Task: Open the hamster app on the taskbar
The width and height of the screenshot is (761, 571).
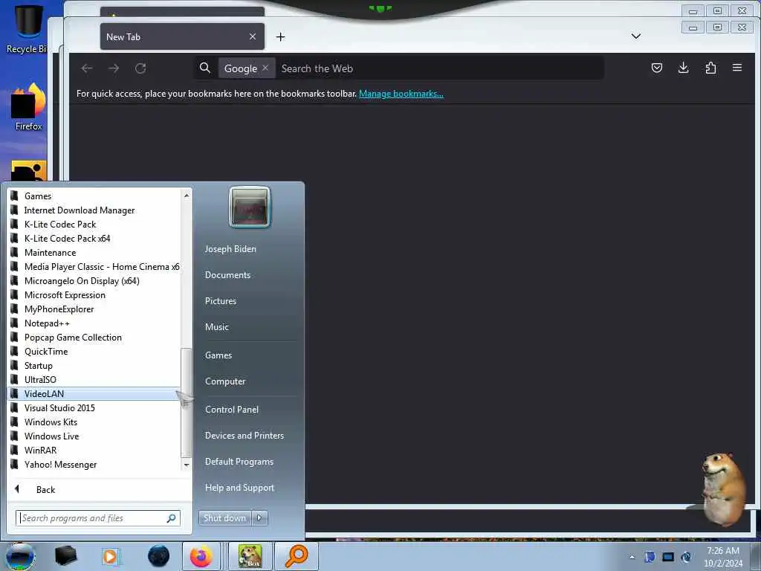Action: 250,556
